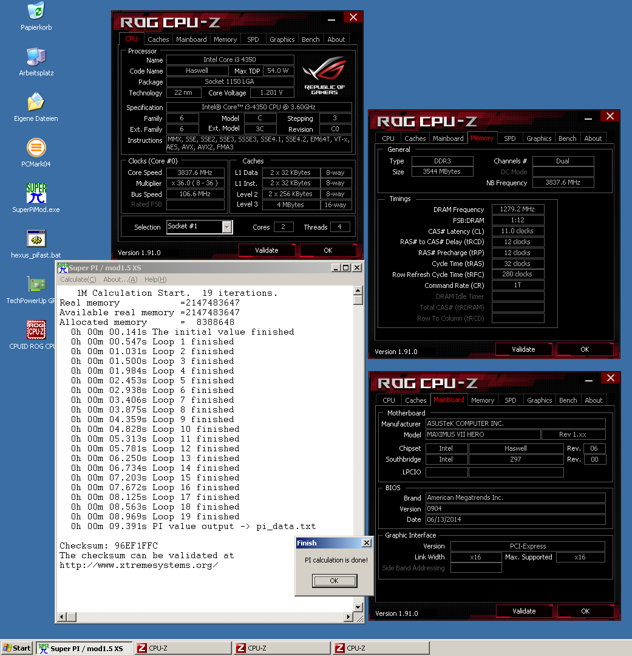
Task: Click the Multiplier value x 36.0
Action: coord(194,183)
